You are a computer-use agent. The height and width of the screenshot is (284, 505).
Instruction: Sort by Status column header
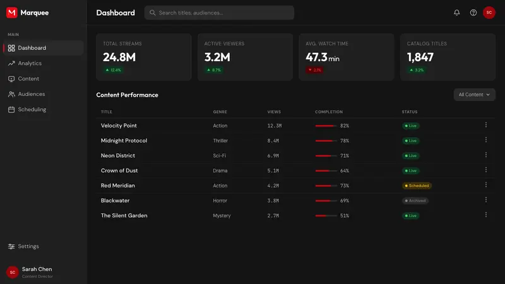pos(409,112)
